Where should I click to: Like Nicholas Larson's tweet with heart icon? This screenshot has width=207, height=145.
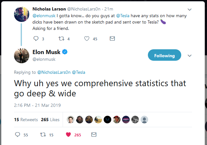pos(87,38)
